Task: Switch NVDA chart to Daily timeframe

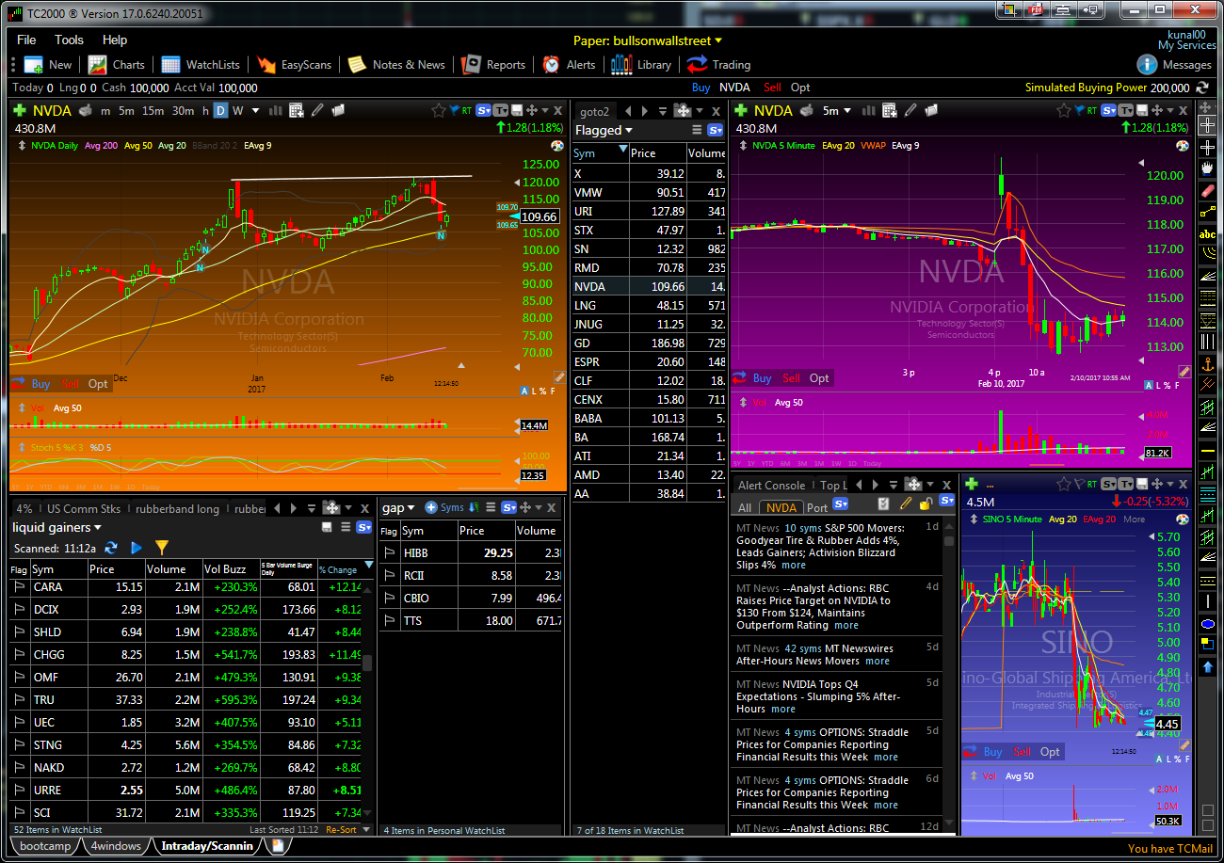Action: (220, 111)
